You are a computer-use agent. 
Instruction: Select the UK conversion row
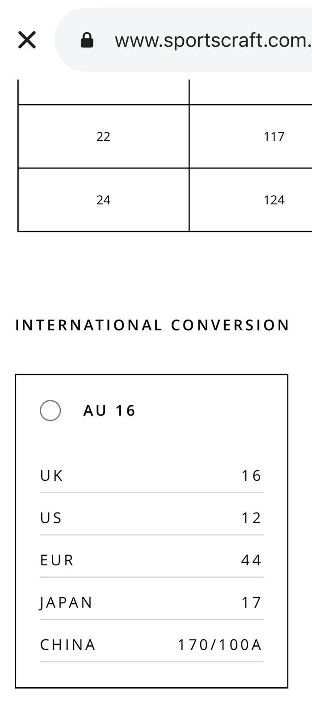pyautogui.click(x=152, y=475)
